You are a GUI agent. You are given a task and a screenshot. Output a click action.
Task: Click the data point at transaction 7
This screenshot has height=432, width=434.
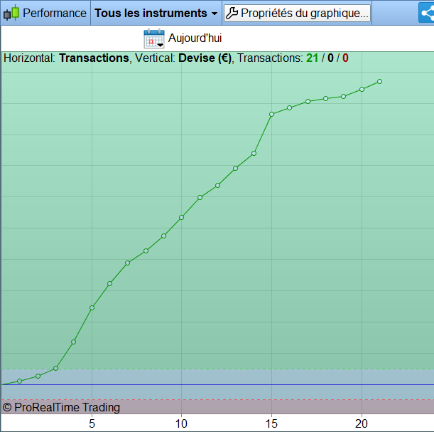coord(127,263)
